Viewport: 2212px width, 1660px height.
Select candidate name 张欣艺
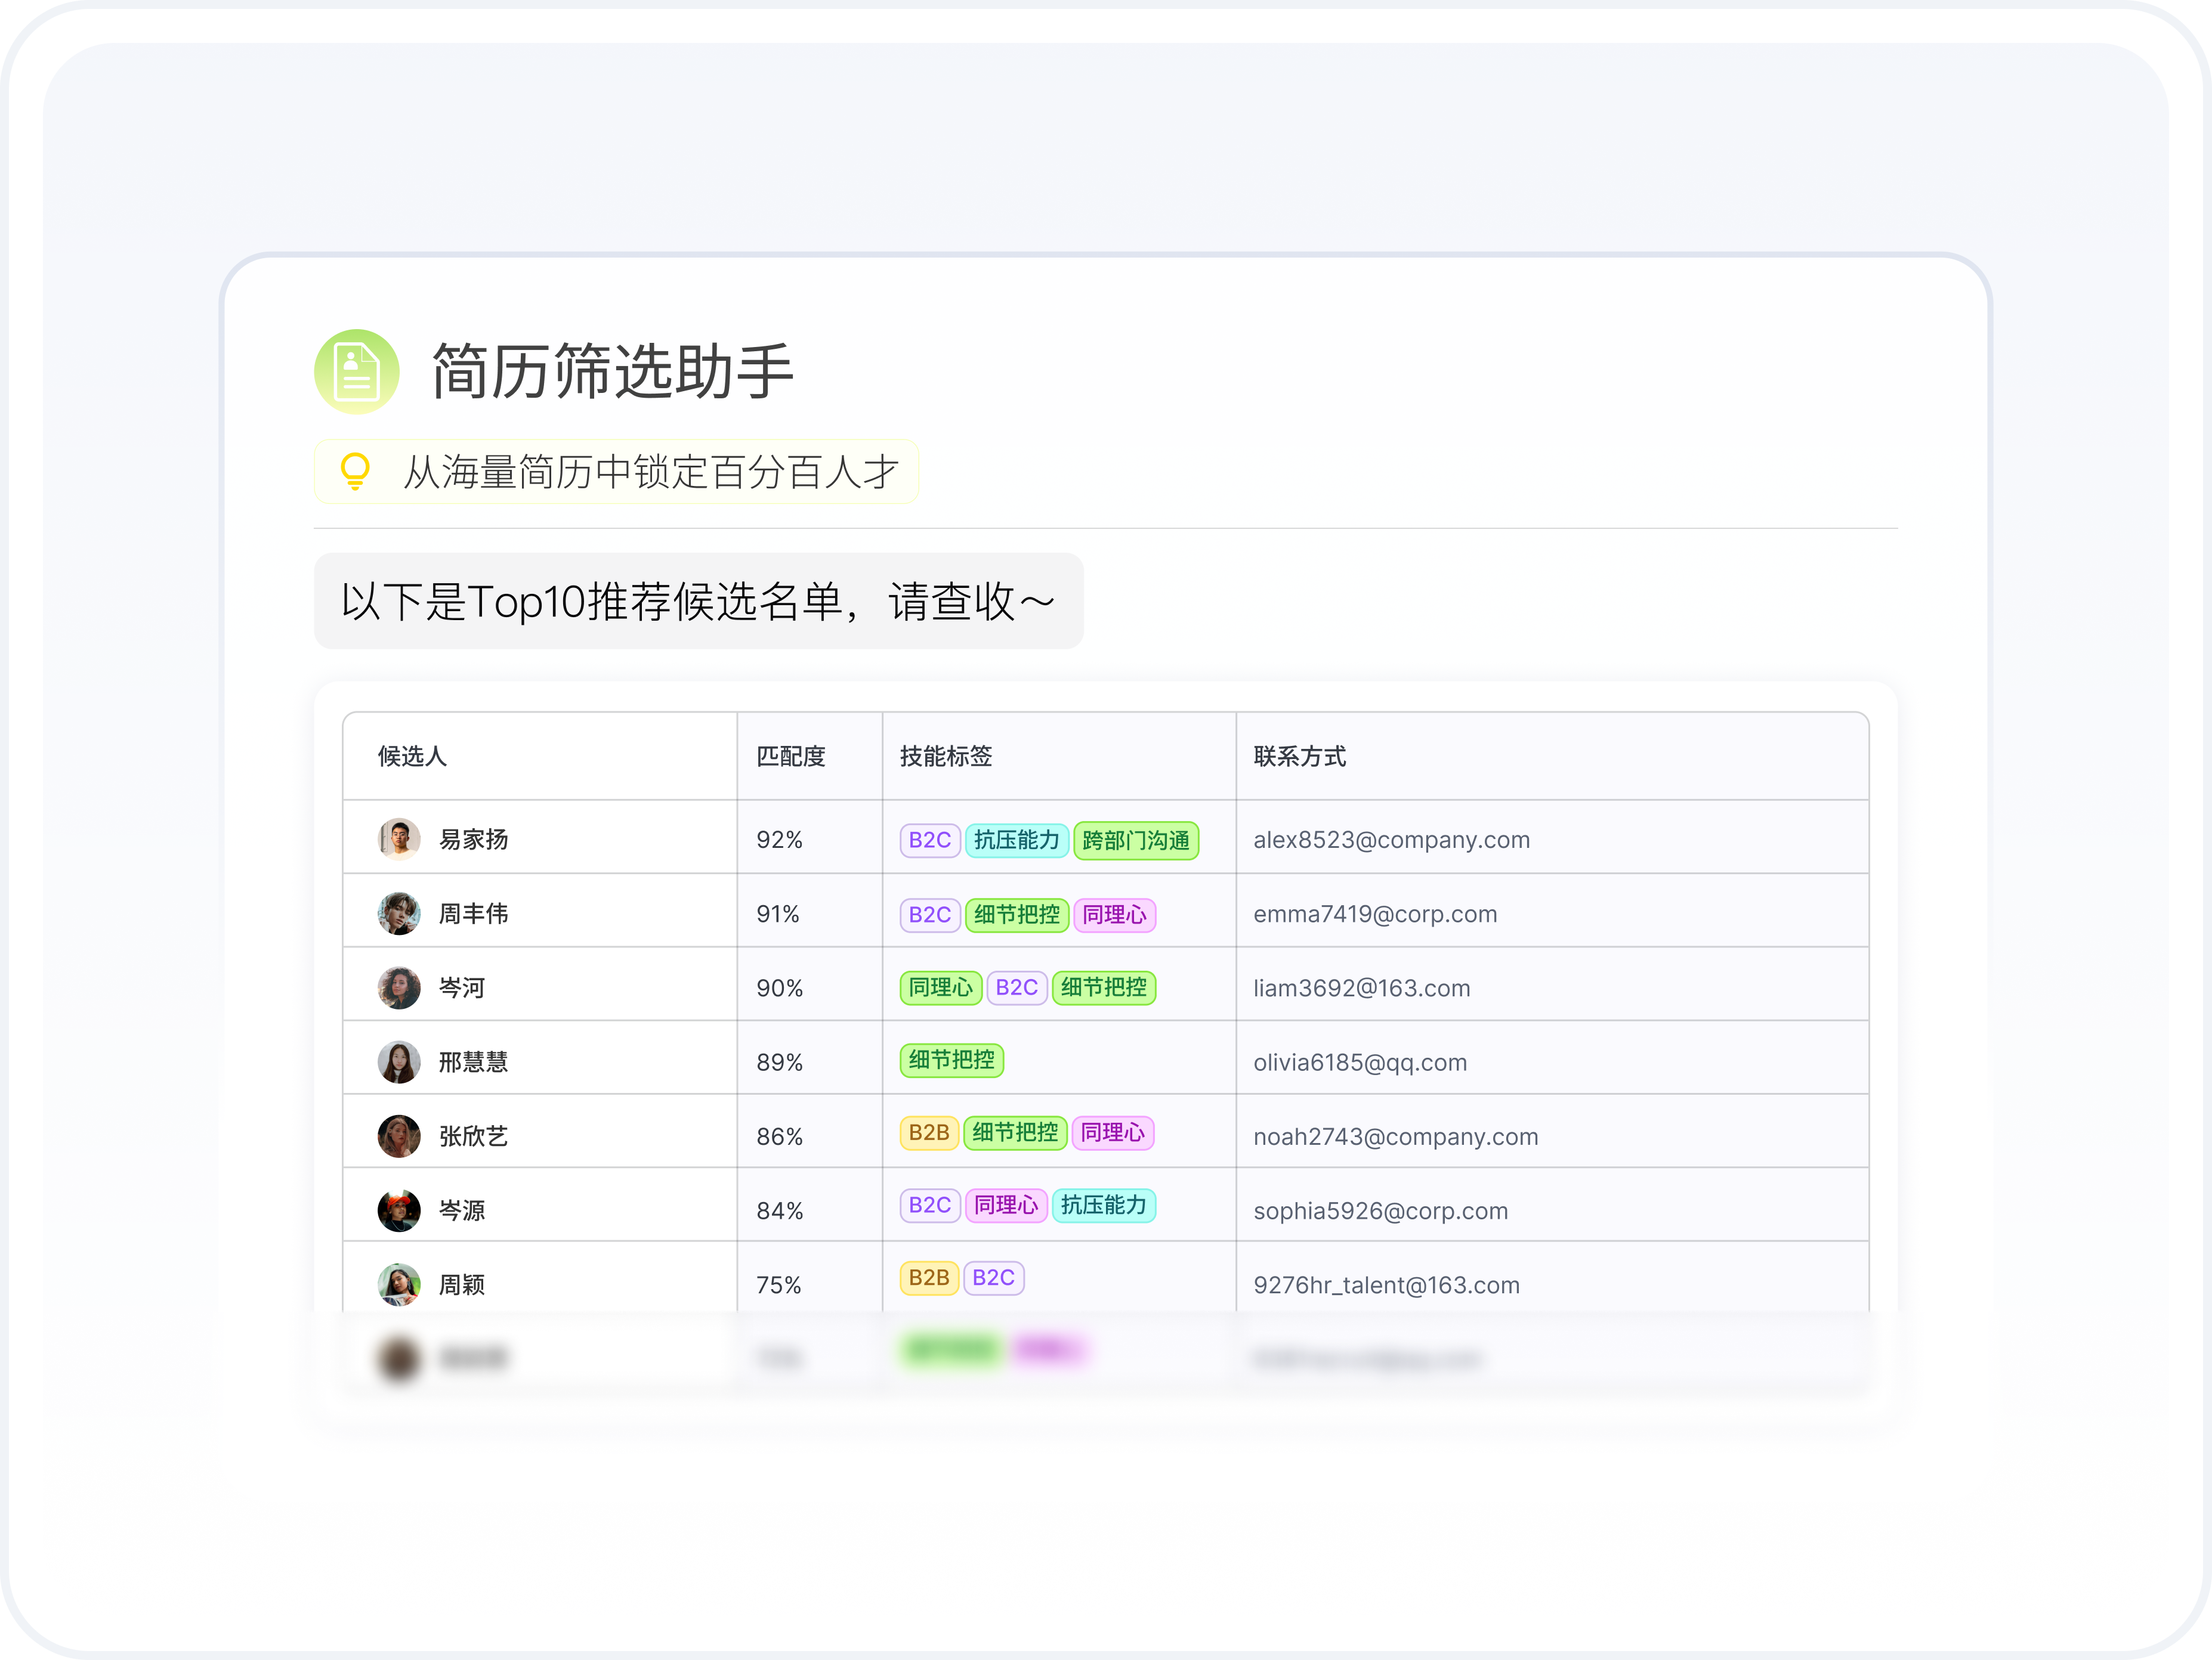click(474, 1136)
